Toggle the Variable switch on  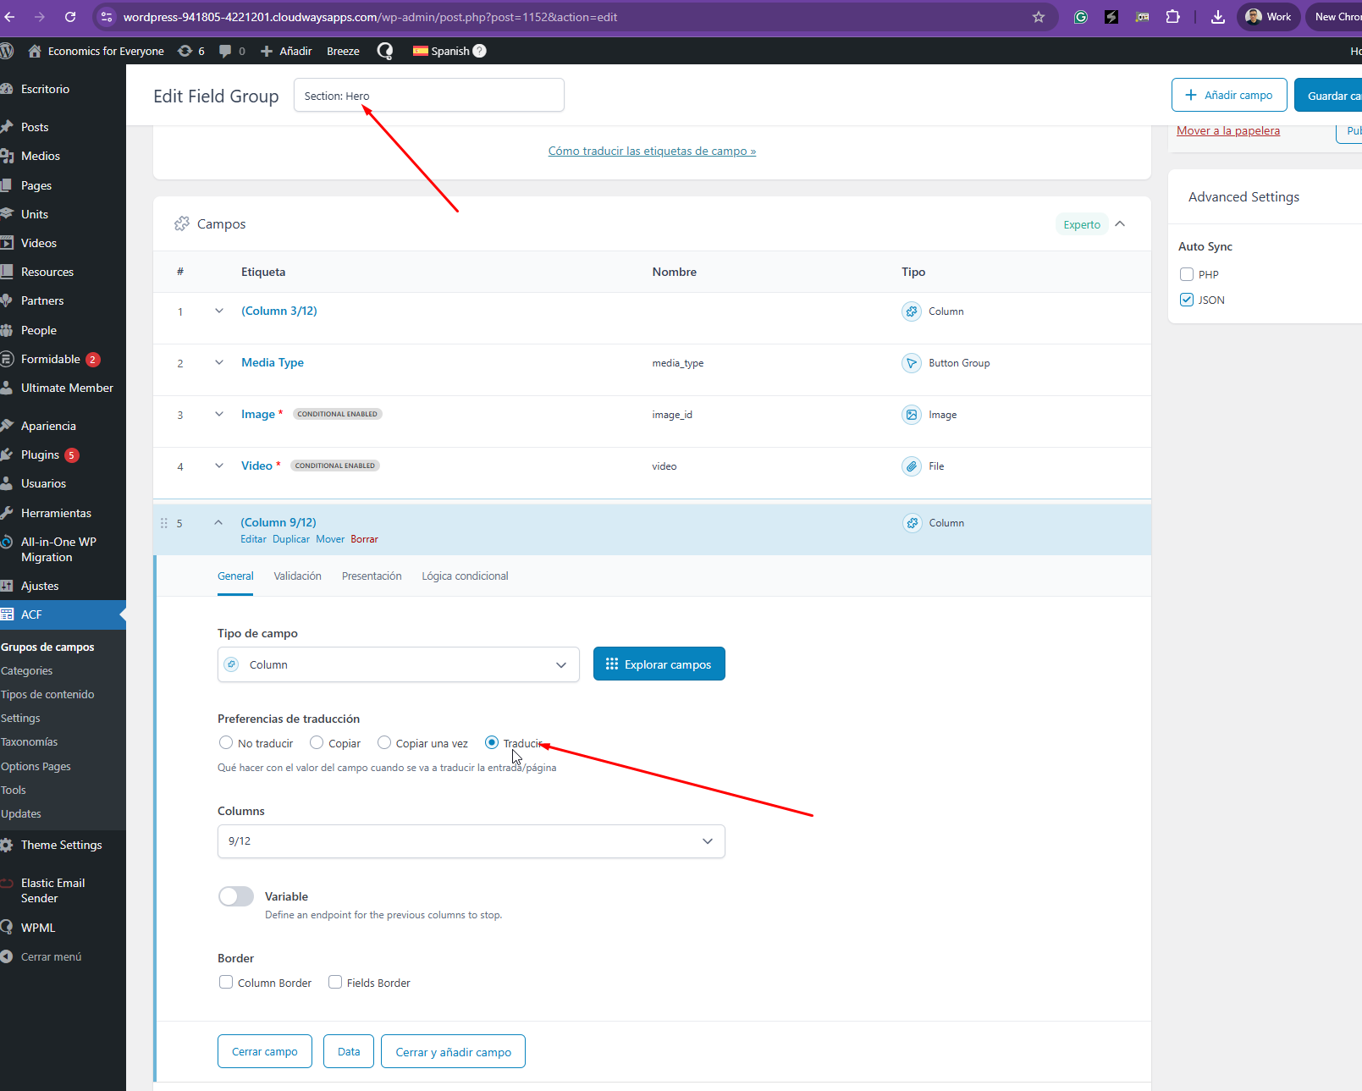pyautogui.click(x=236, y=896)
